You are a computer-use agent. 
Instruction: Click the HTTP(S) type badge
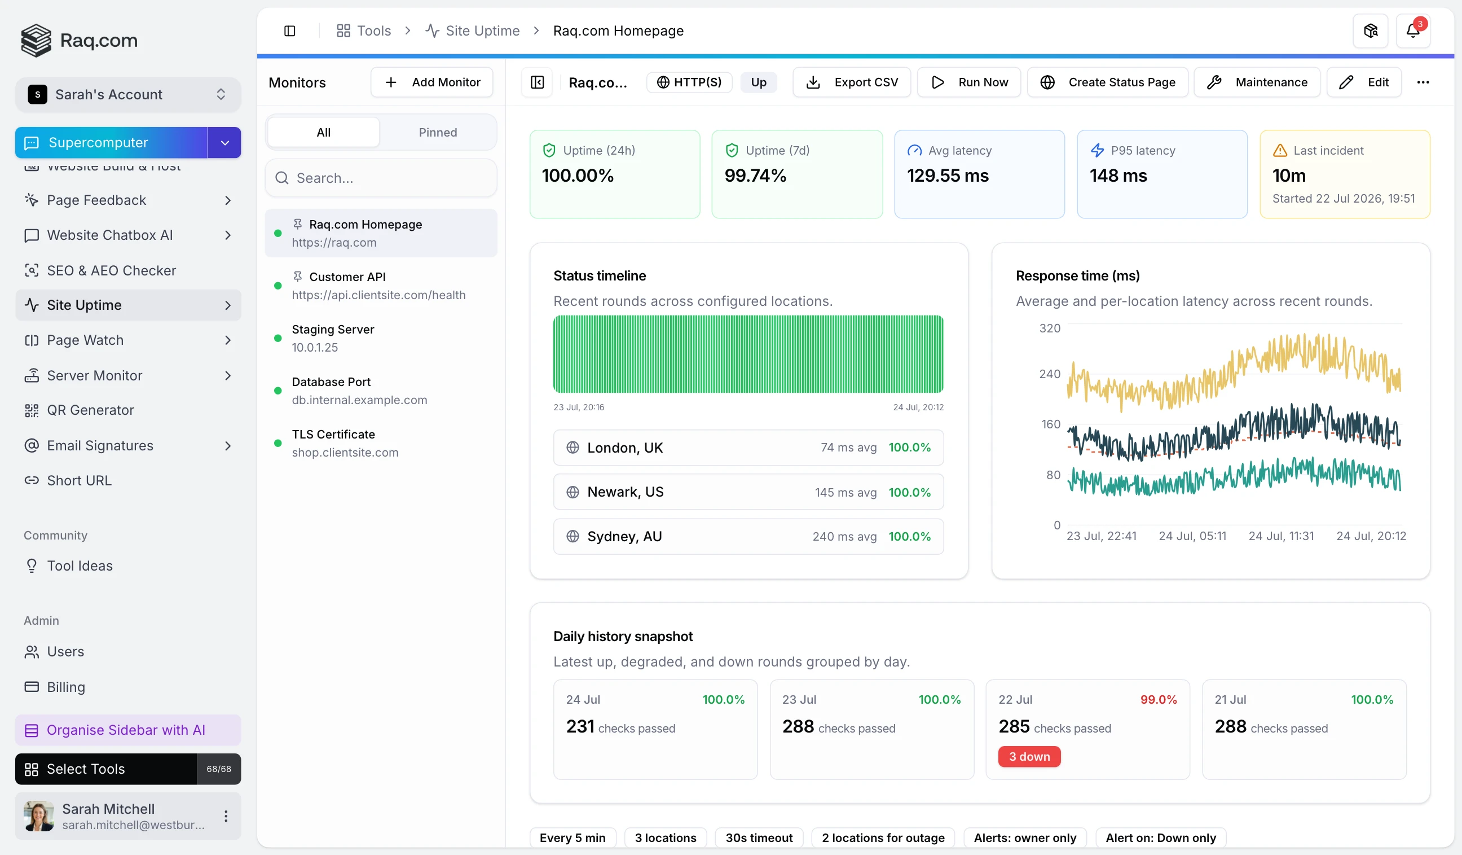point(689,82)
